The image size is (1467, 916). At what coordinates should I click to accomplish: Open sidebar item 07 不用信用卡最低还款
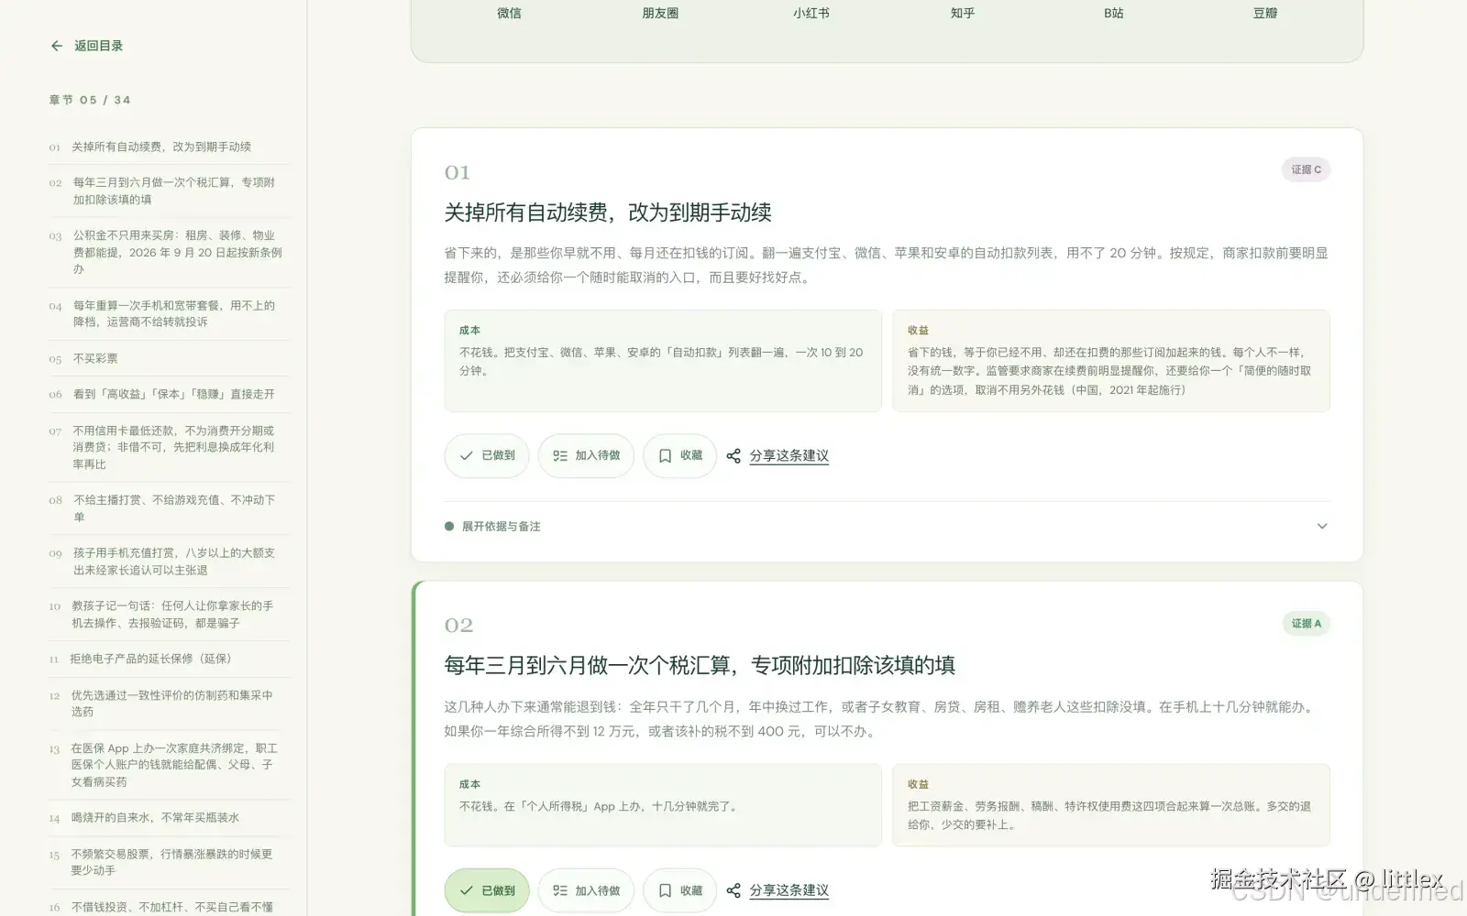click(x=169, y=447)
